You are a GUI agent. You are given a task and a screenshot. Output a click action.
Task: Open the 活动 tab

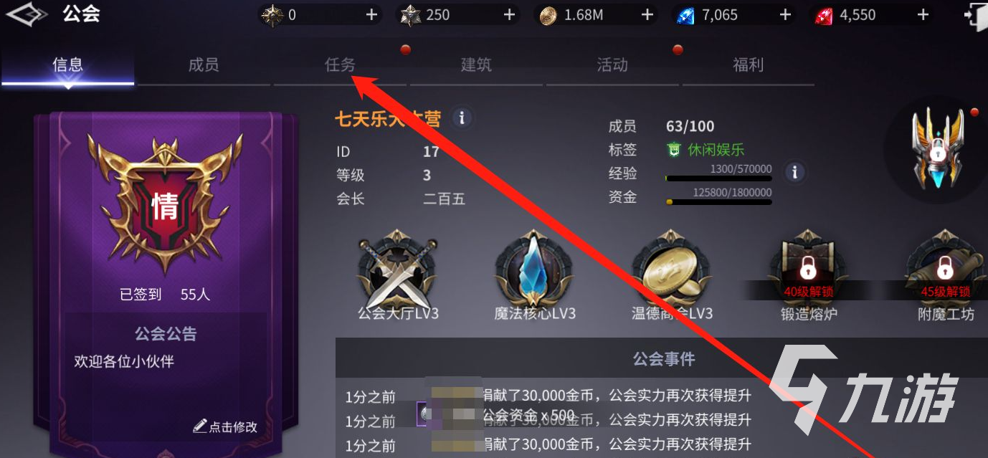point(612,65)
